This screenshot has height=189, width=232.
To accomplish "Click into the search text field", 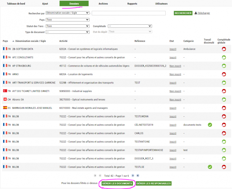I will [x=128, y=13].
